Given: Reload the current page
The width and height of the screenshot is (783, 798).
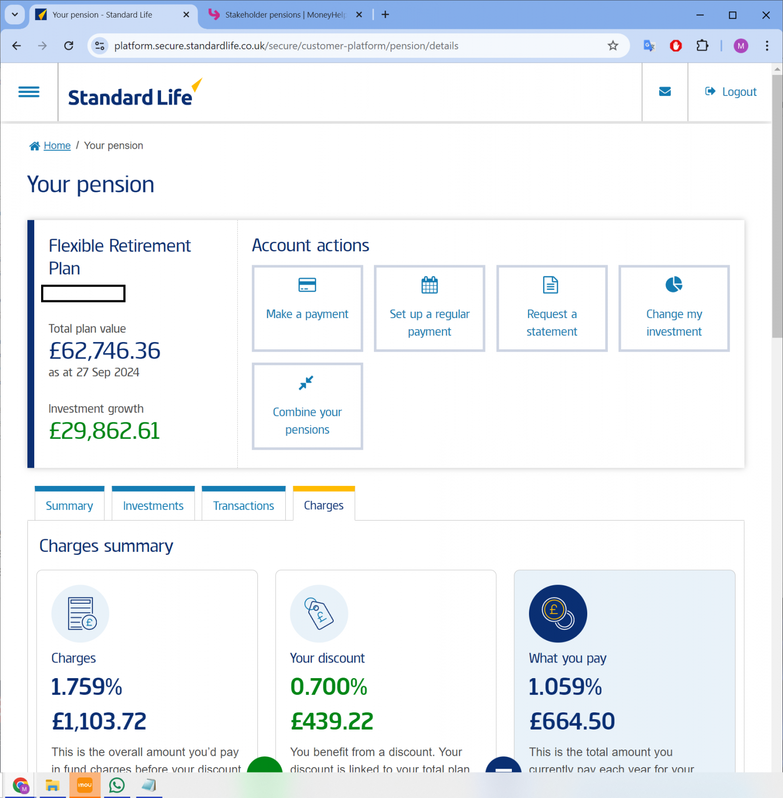Looking at the screenshot, I should pyautogui.click(x=69, y=46).
